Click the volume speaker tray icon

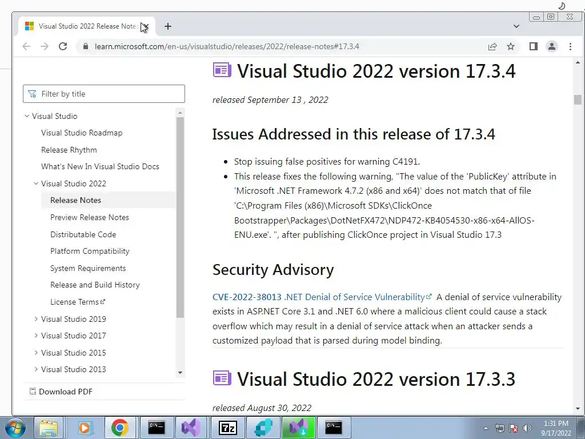click(x=527, y=428)
